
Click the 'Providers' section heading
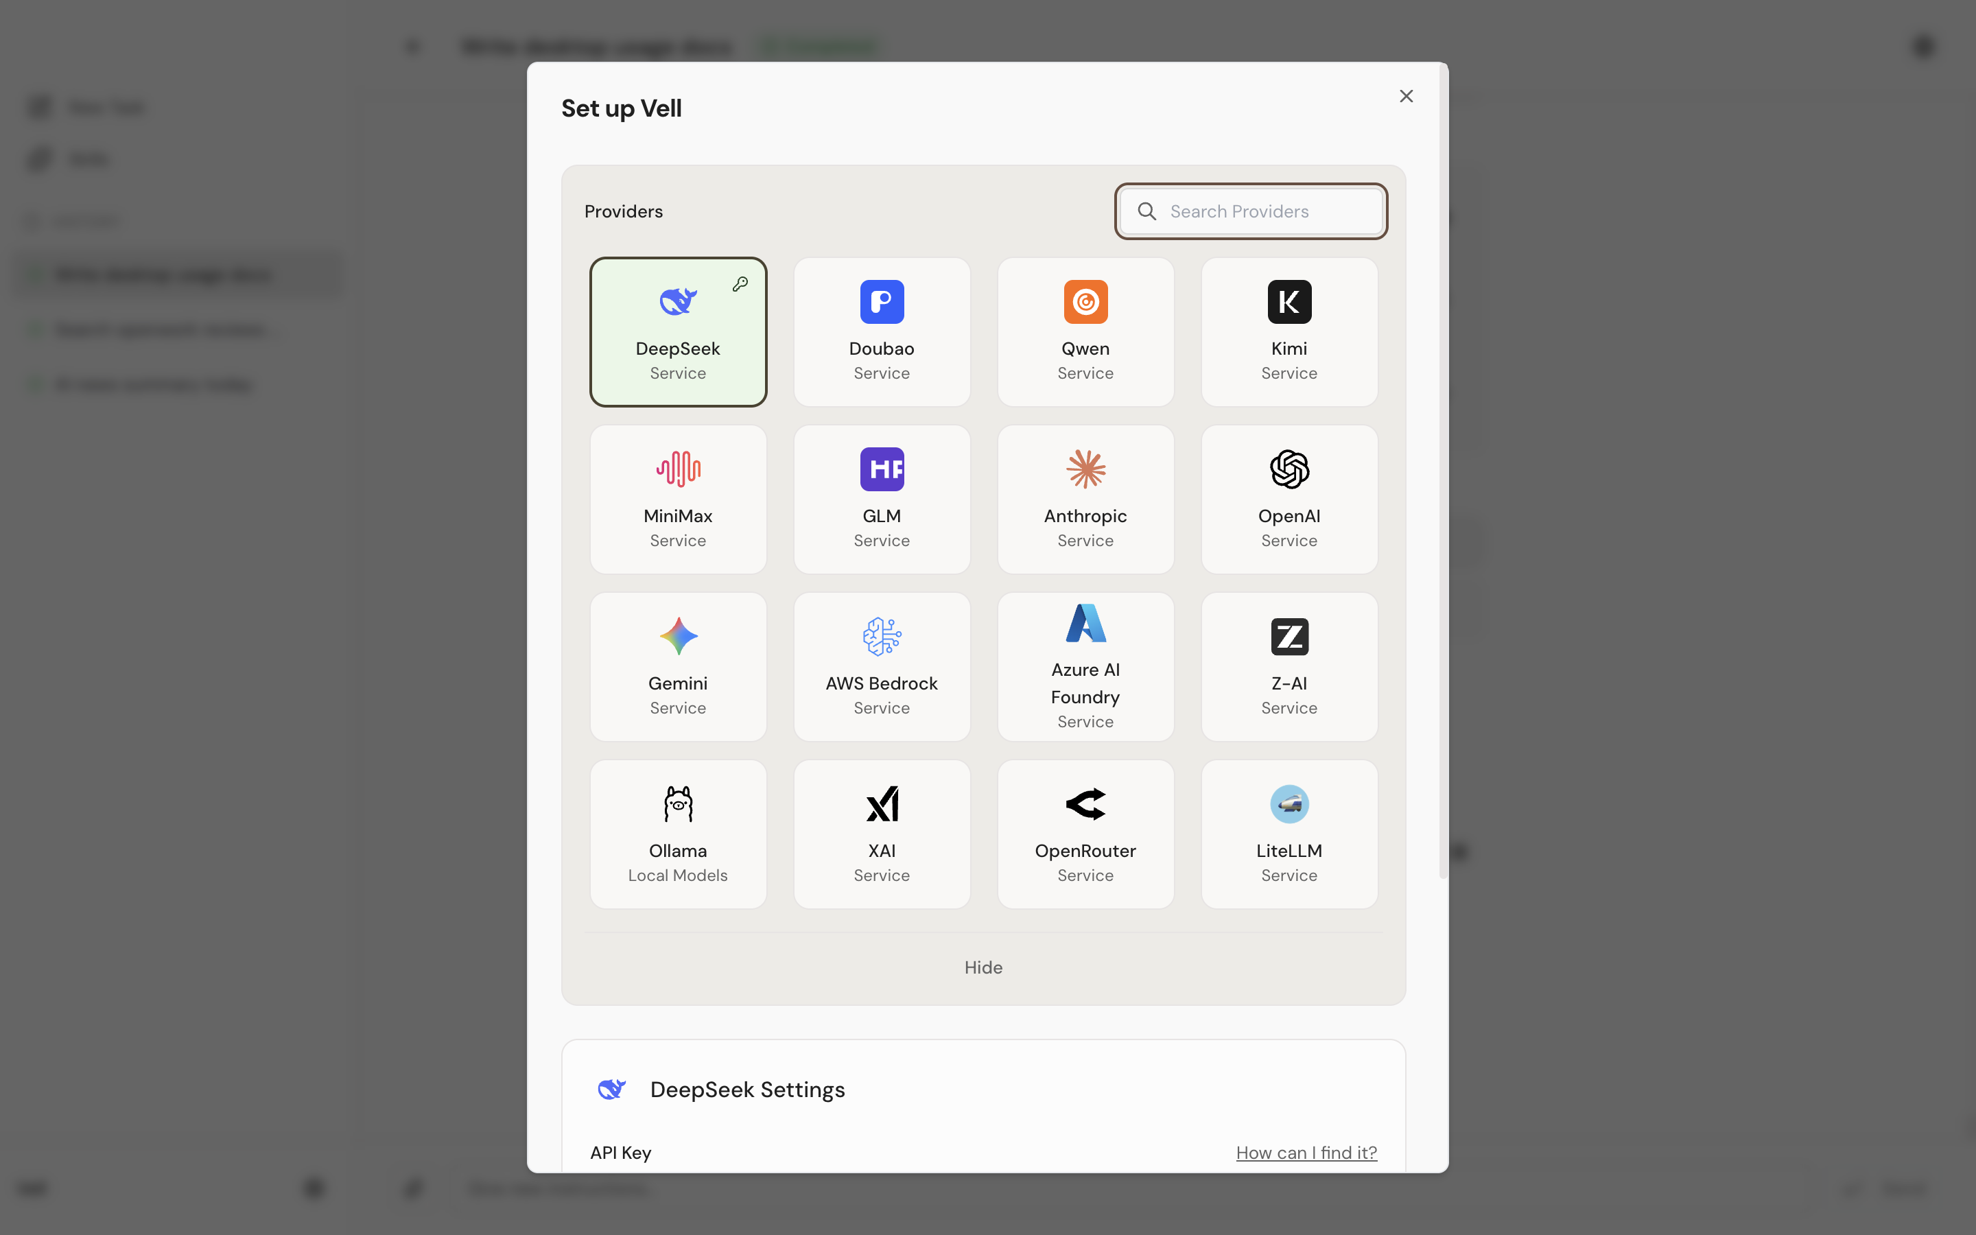[x=624, y=211]
